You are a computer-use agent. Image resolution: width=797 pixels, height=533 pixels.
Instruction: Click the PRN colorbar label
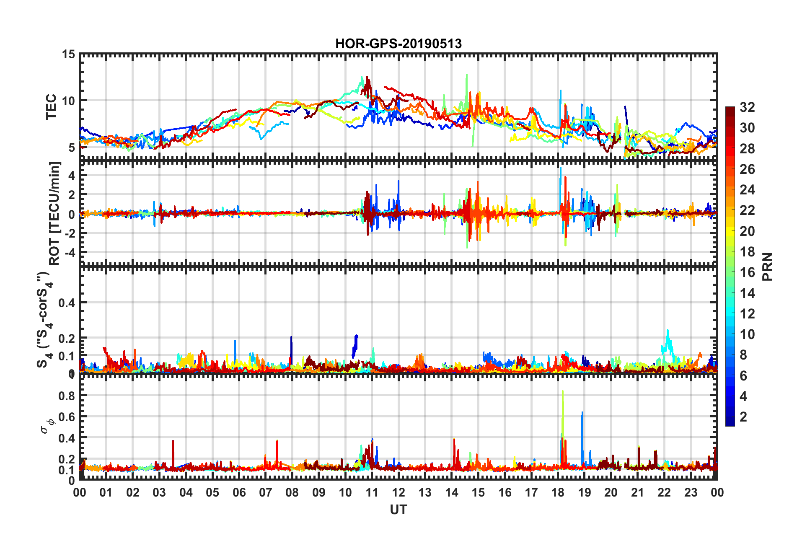[x=767, y=267]
